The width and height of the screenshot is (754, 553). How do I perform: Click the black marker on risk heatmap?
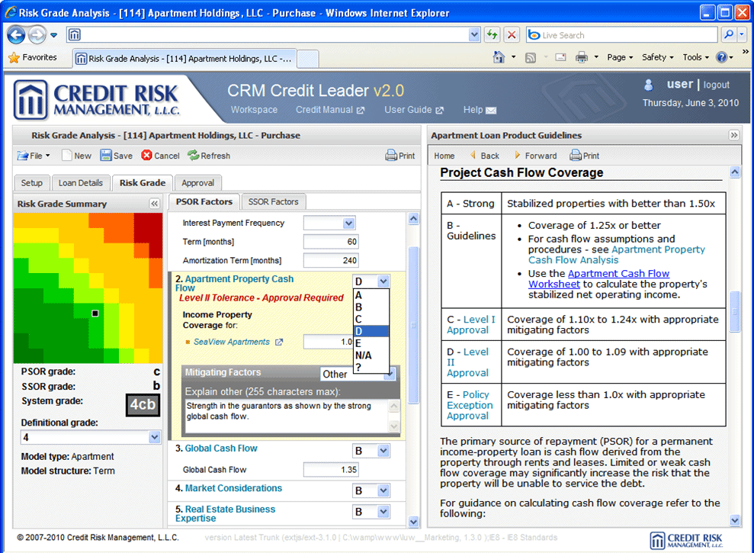pos(95,313)
